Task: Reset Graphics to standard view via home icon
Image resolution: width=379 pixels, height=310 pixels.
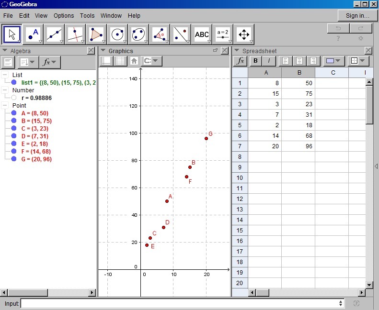Action: 134,61
